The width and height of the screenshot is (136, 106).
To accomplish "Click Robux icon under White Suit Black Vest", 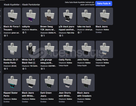I will click(23, 69).
